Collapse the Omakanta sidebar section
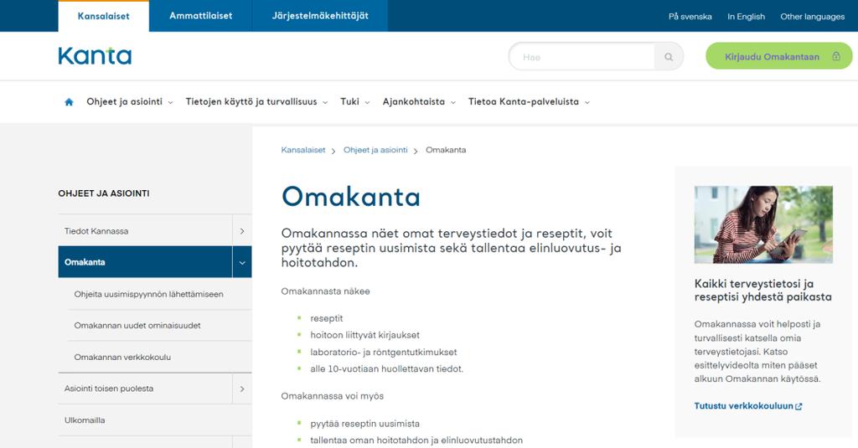The image size is (858, 448). coord(242,262)
